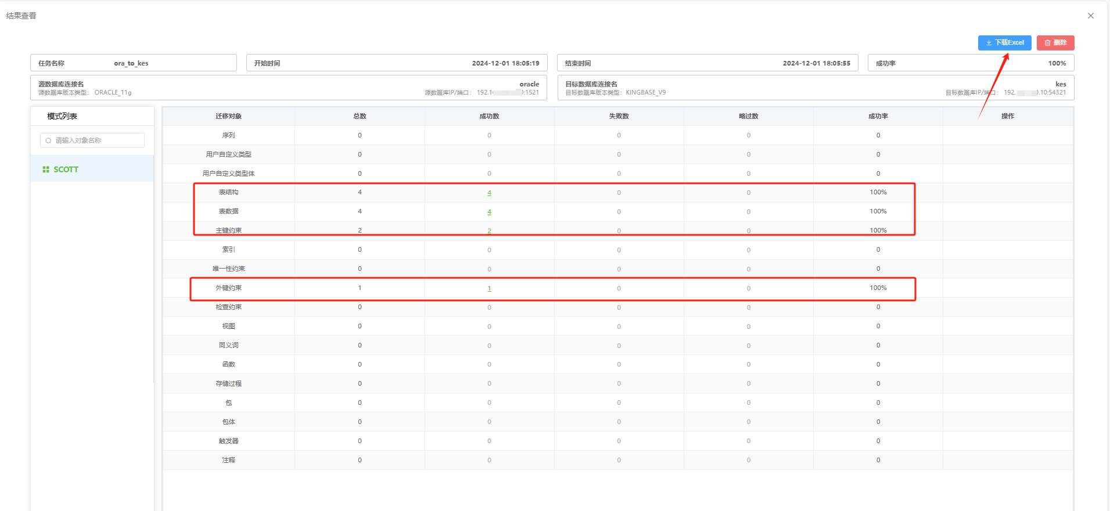This screenshot has width=1110, height=511.
Task: Open success count link for 表数据 row
Action: click(489, 212)
